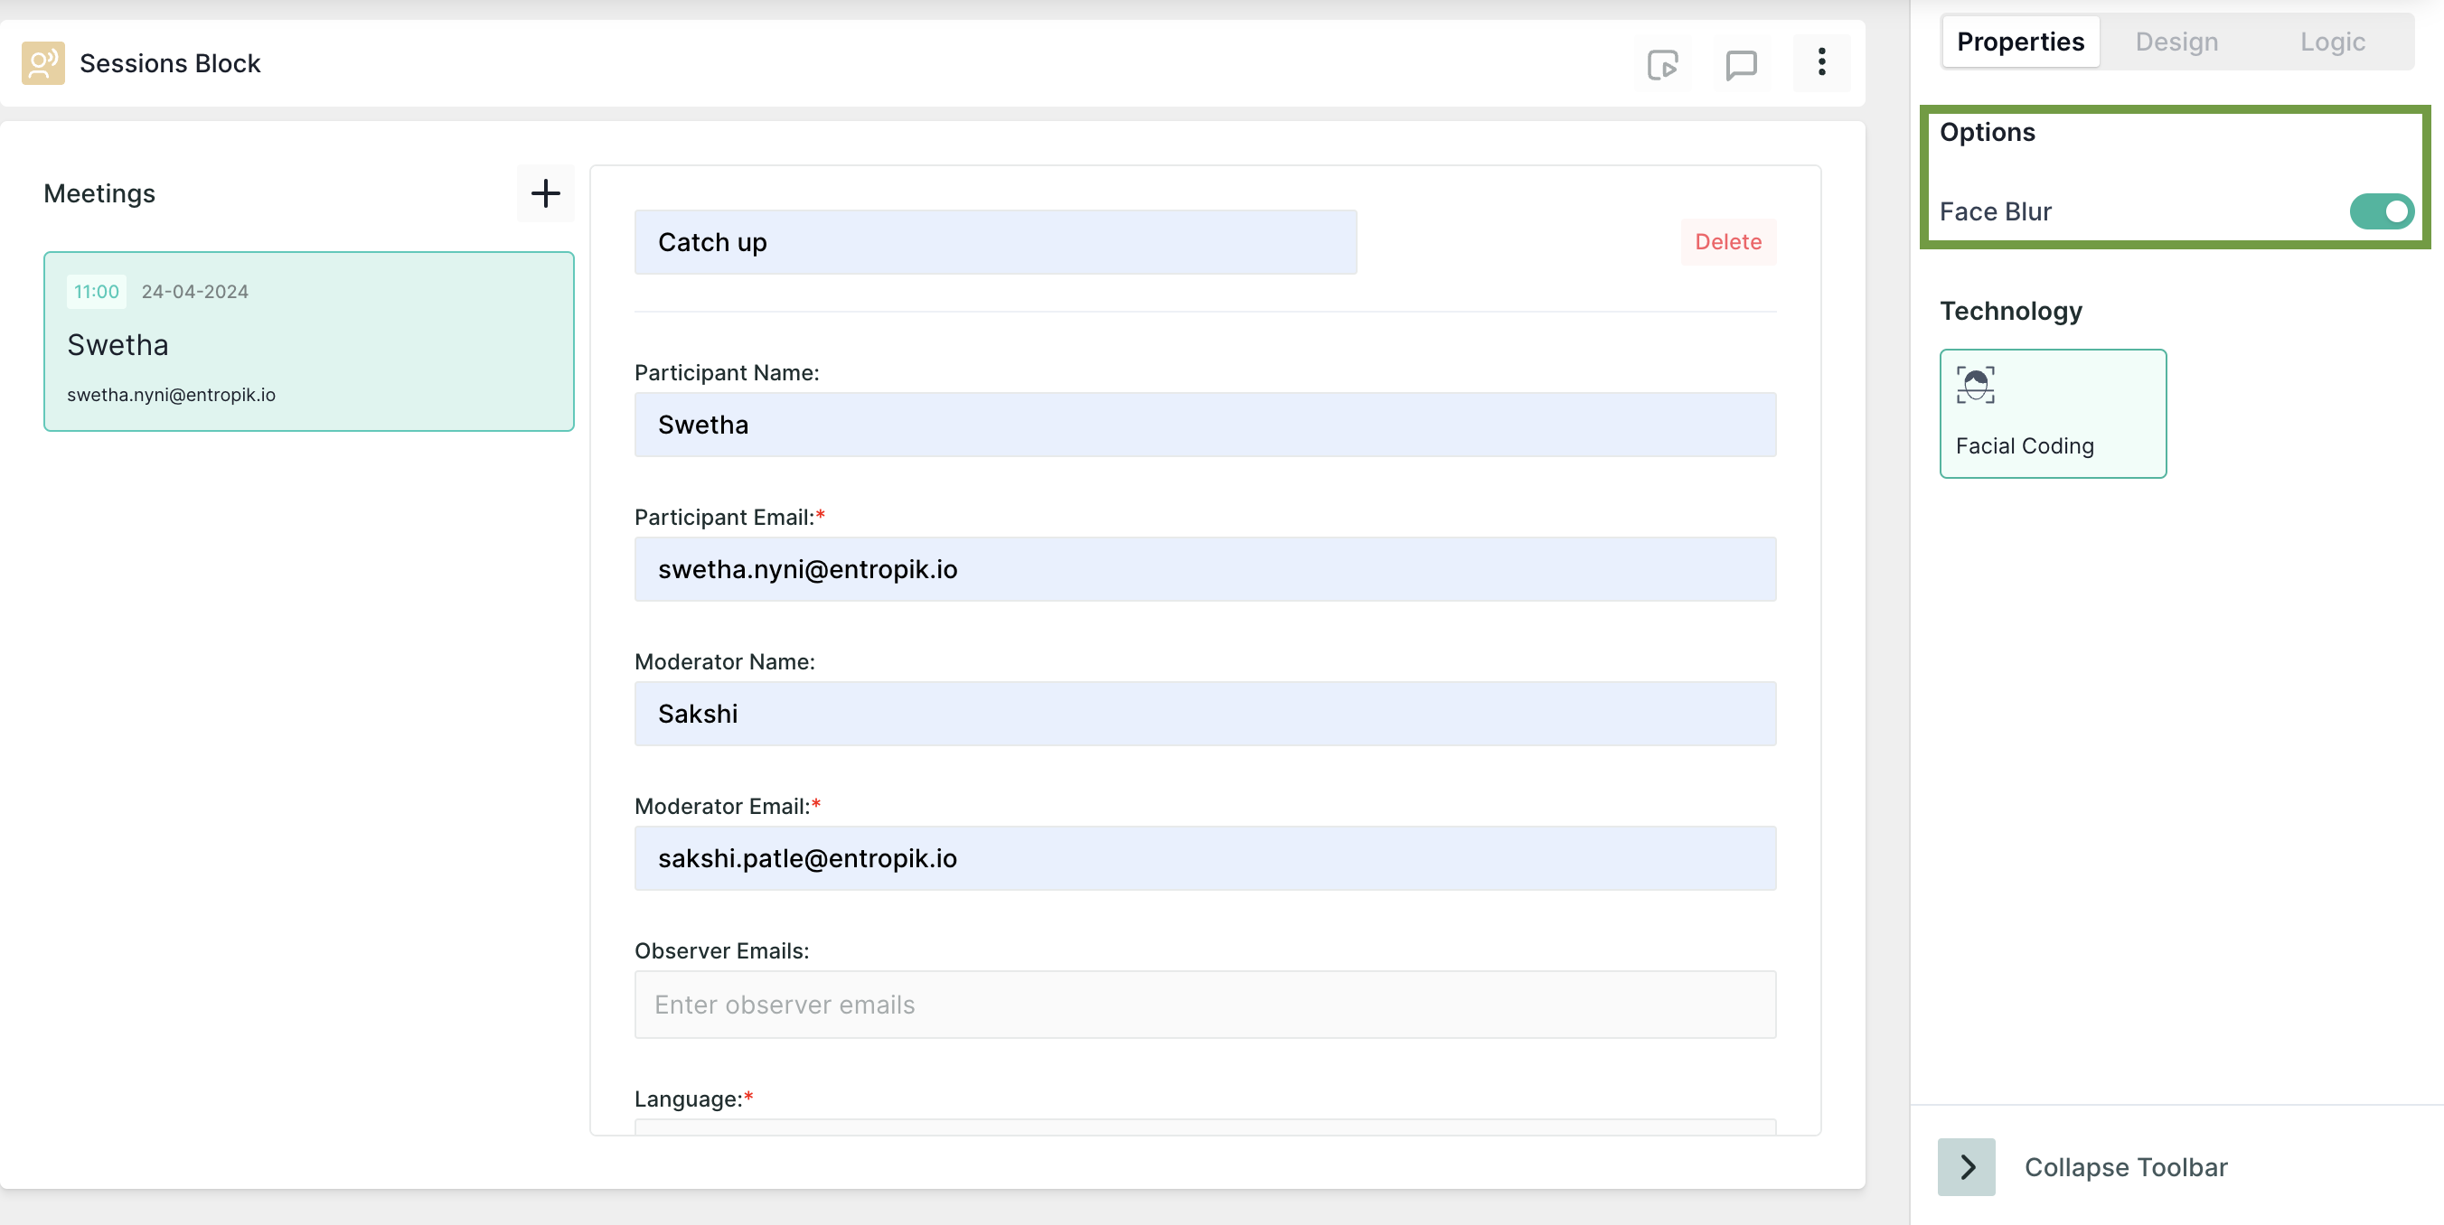
Task: Edit Moderator Email sakshi.patle@entropik.io field
Action: 1205,858
